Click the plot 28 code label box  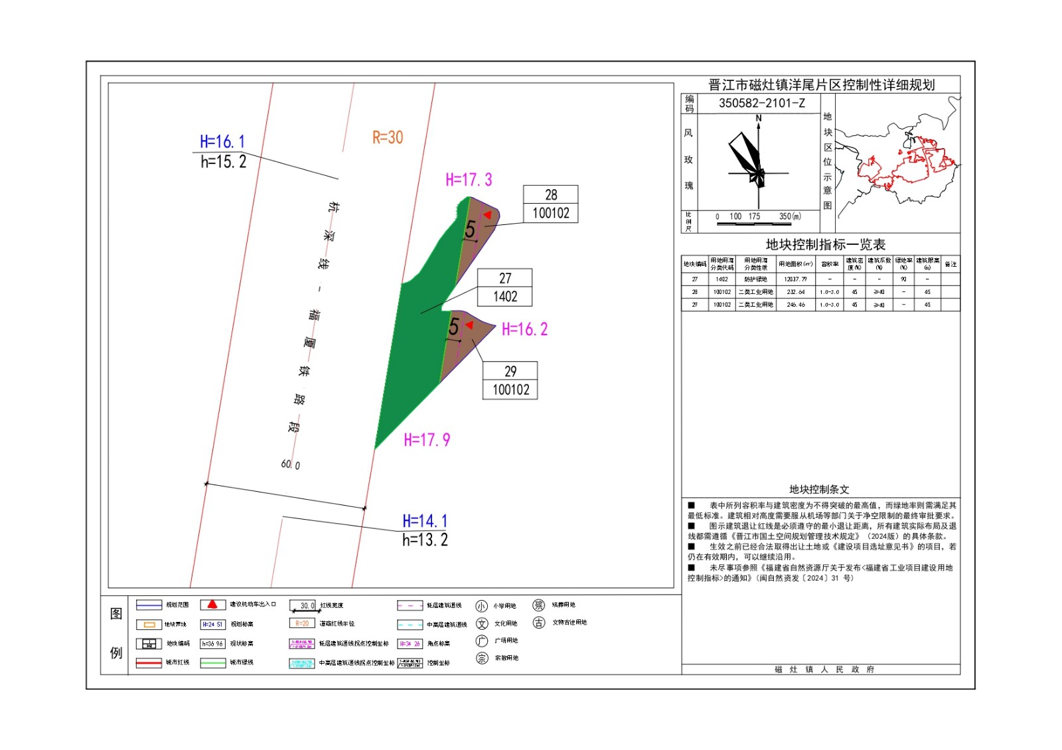550,204
